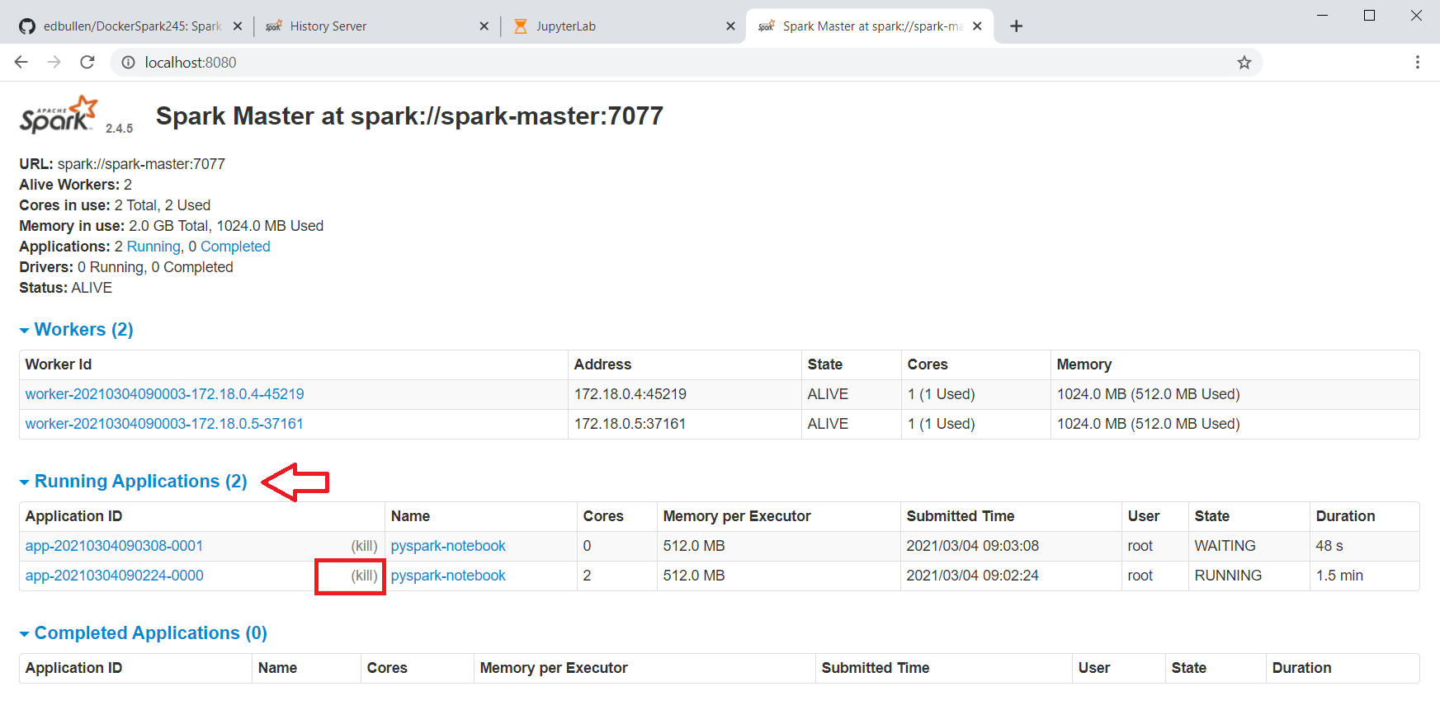Open pyspark-notebook link for RUNNING app
Screen dimensions: 1440x710
[448, 576]
